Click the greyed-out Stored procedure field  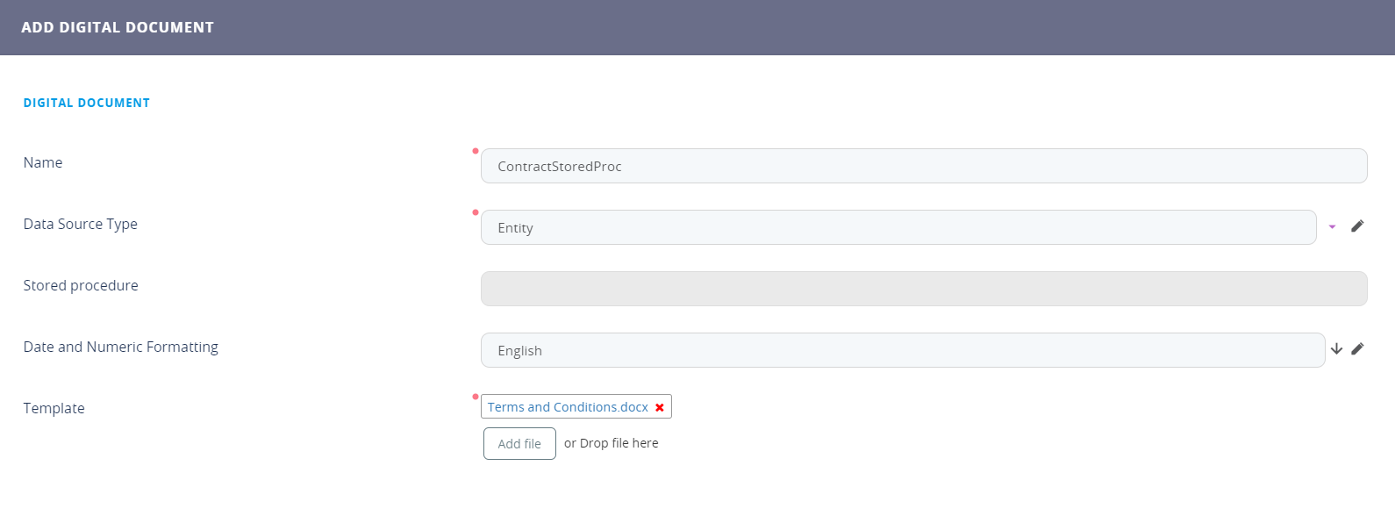[923, 289]
